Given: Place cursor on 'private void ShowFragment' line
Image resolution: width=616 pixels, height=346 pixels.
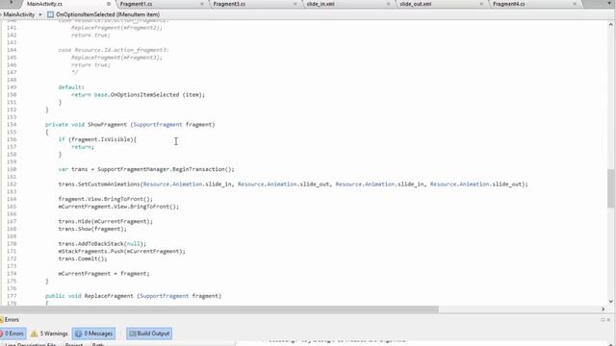Looking at the screenshot, I should (x=130, y=124).
